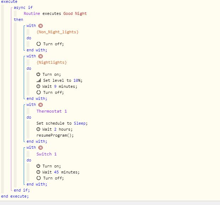Image resolution: width=220 pixels, height=205 pixels.
Task: Click circle icon of Switch 1 Turn off
Action: [39, 178]
